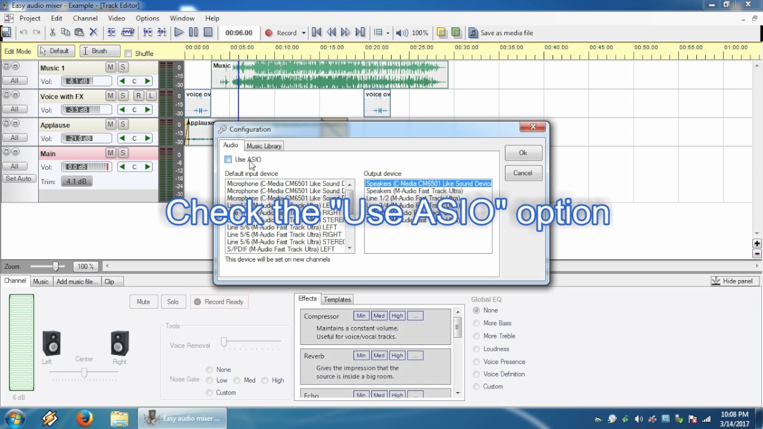Screen dimensions: 763x429
Task: Adjust Voice with FX volume slider
Action: [x=86, y=110]
